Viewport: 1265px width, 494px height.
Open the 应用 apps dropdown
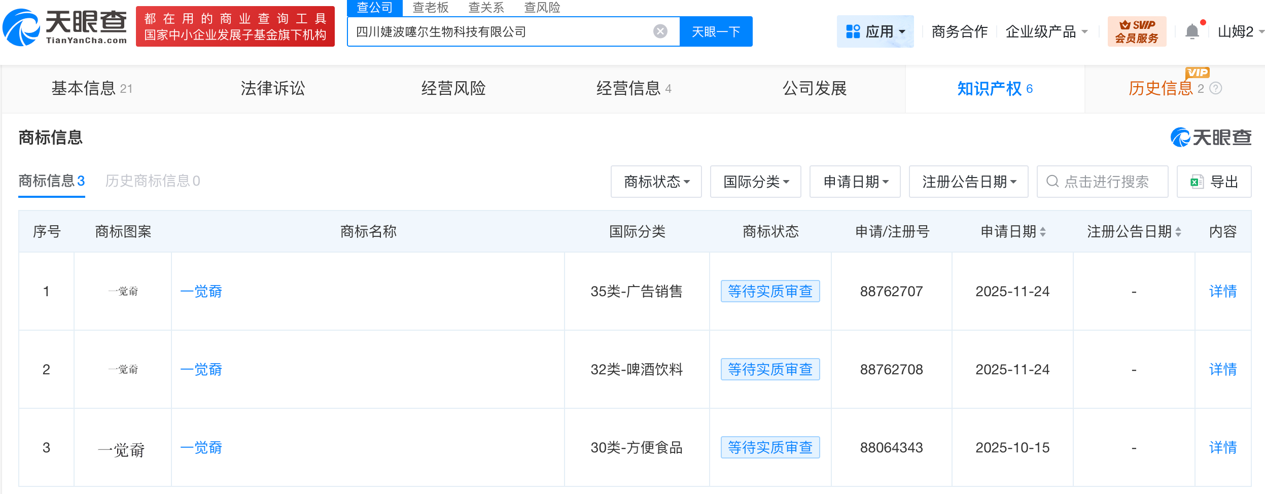point(875,31)
